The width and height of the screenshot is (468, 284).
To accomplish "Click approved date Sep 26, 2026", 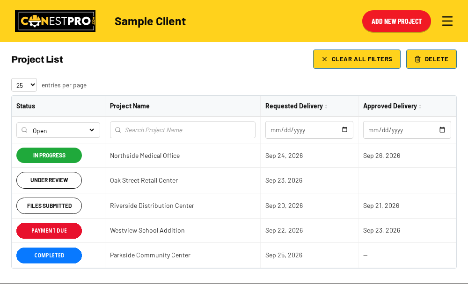I will tap(382, 156).
